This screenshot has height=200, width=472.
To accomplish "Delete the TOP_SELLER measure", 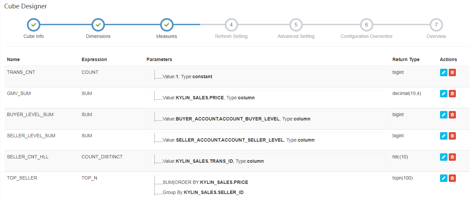I will (452, 178).
